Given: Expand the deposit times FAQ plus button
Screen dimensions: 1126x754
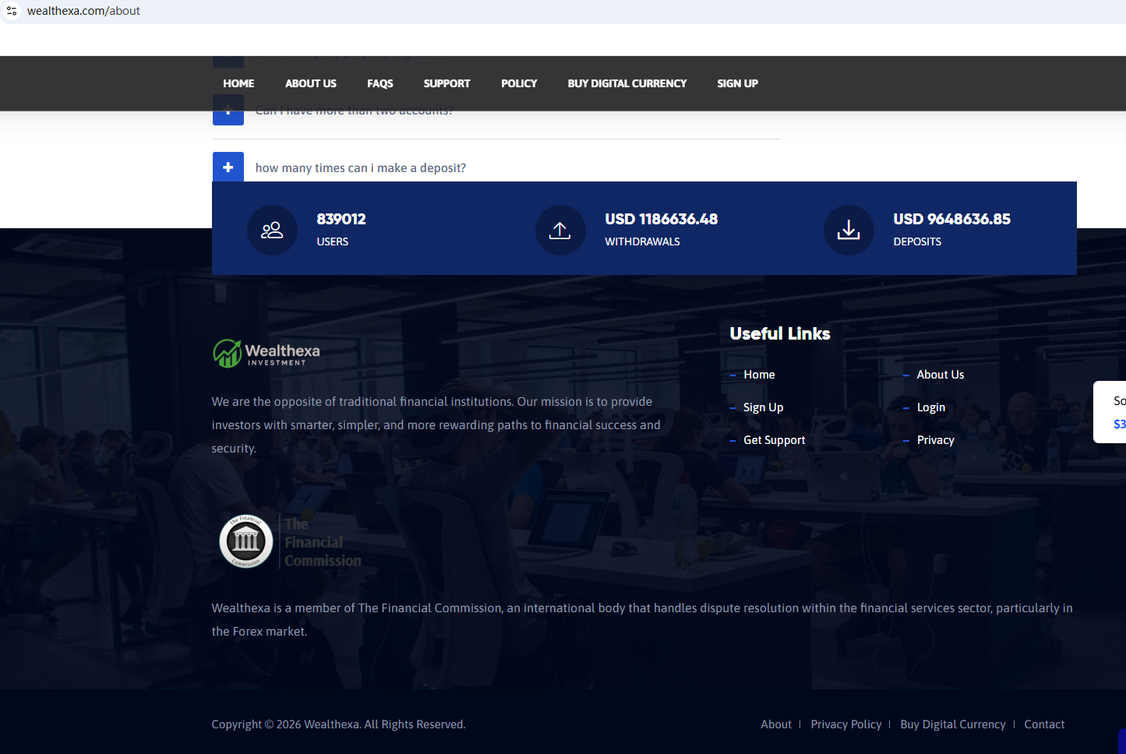Looking at the screenshot, I should point(228,167).
